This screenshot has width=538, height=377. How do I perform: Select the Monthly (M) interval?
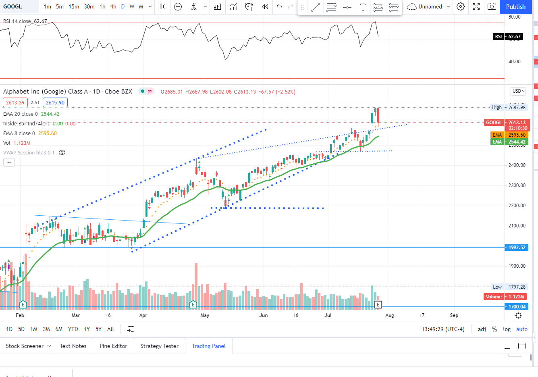141,6
